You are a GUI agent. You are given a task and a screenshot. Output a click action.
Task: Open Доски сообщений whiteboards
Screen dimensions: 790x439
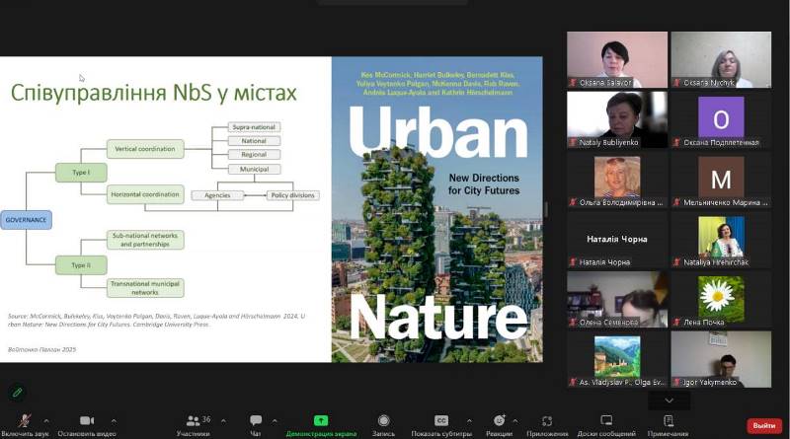[x=605, y=421]
